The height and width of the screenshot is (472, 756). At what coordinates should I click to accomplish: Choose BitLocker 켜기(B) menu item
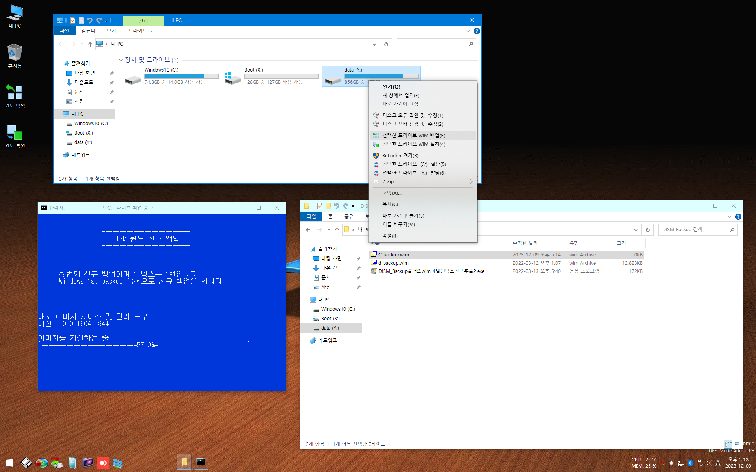pyautogui.click(x=423, y=155)
